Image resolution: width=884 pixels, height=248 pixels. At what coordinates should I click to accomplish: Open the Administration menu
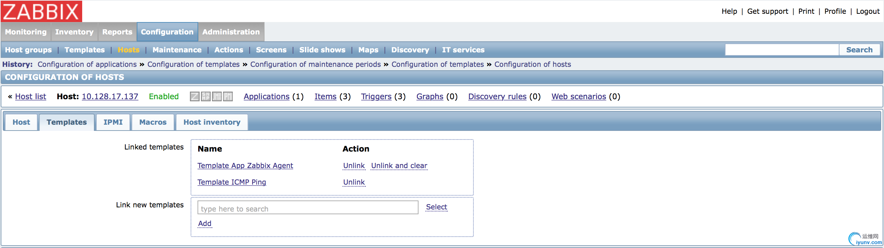click(231, 32)
